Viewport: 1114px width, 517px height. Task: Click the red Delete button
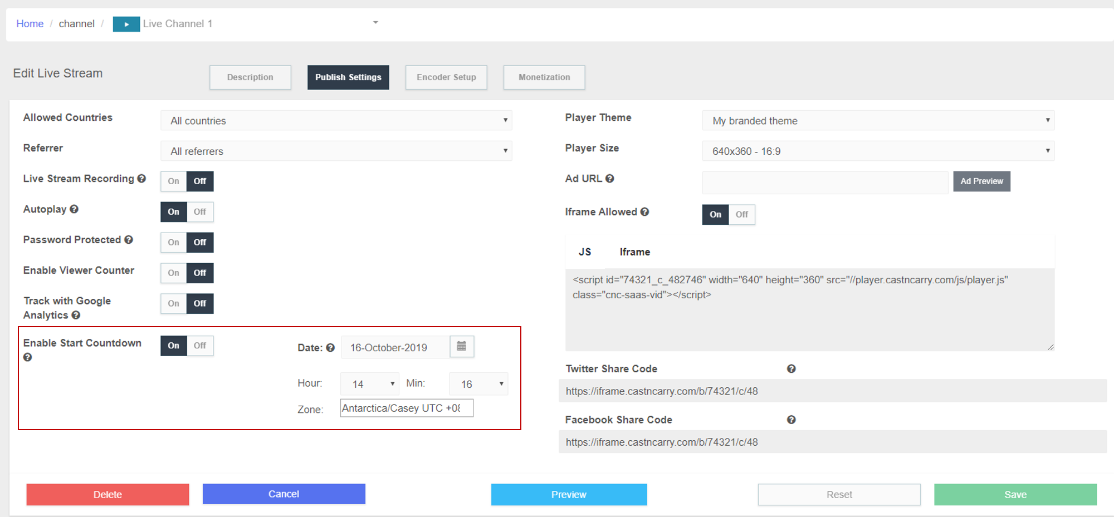pyautogui.click(x=108, y=495)
